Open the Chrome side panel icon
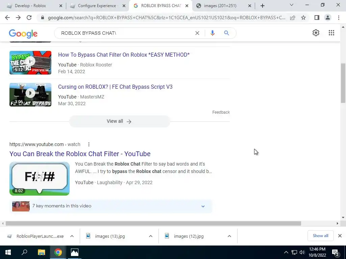 [x=317, y=18]
